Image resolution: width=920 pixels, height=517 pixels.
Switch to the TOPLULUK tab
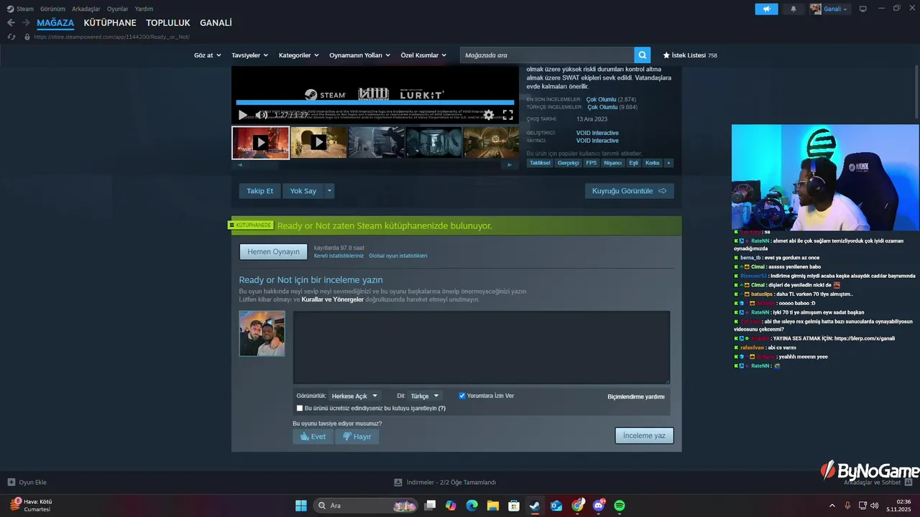[168, 23]
